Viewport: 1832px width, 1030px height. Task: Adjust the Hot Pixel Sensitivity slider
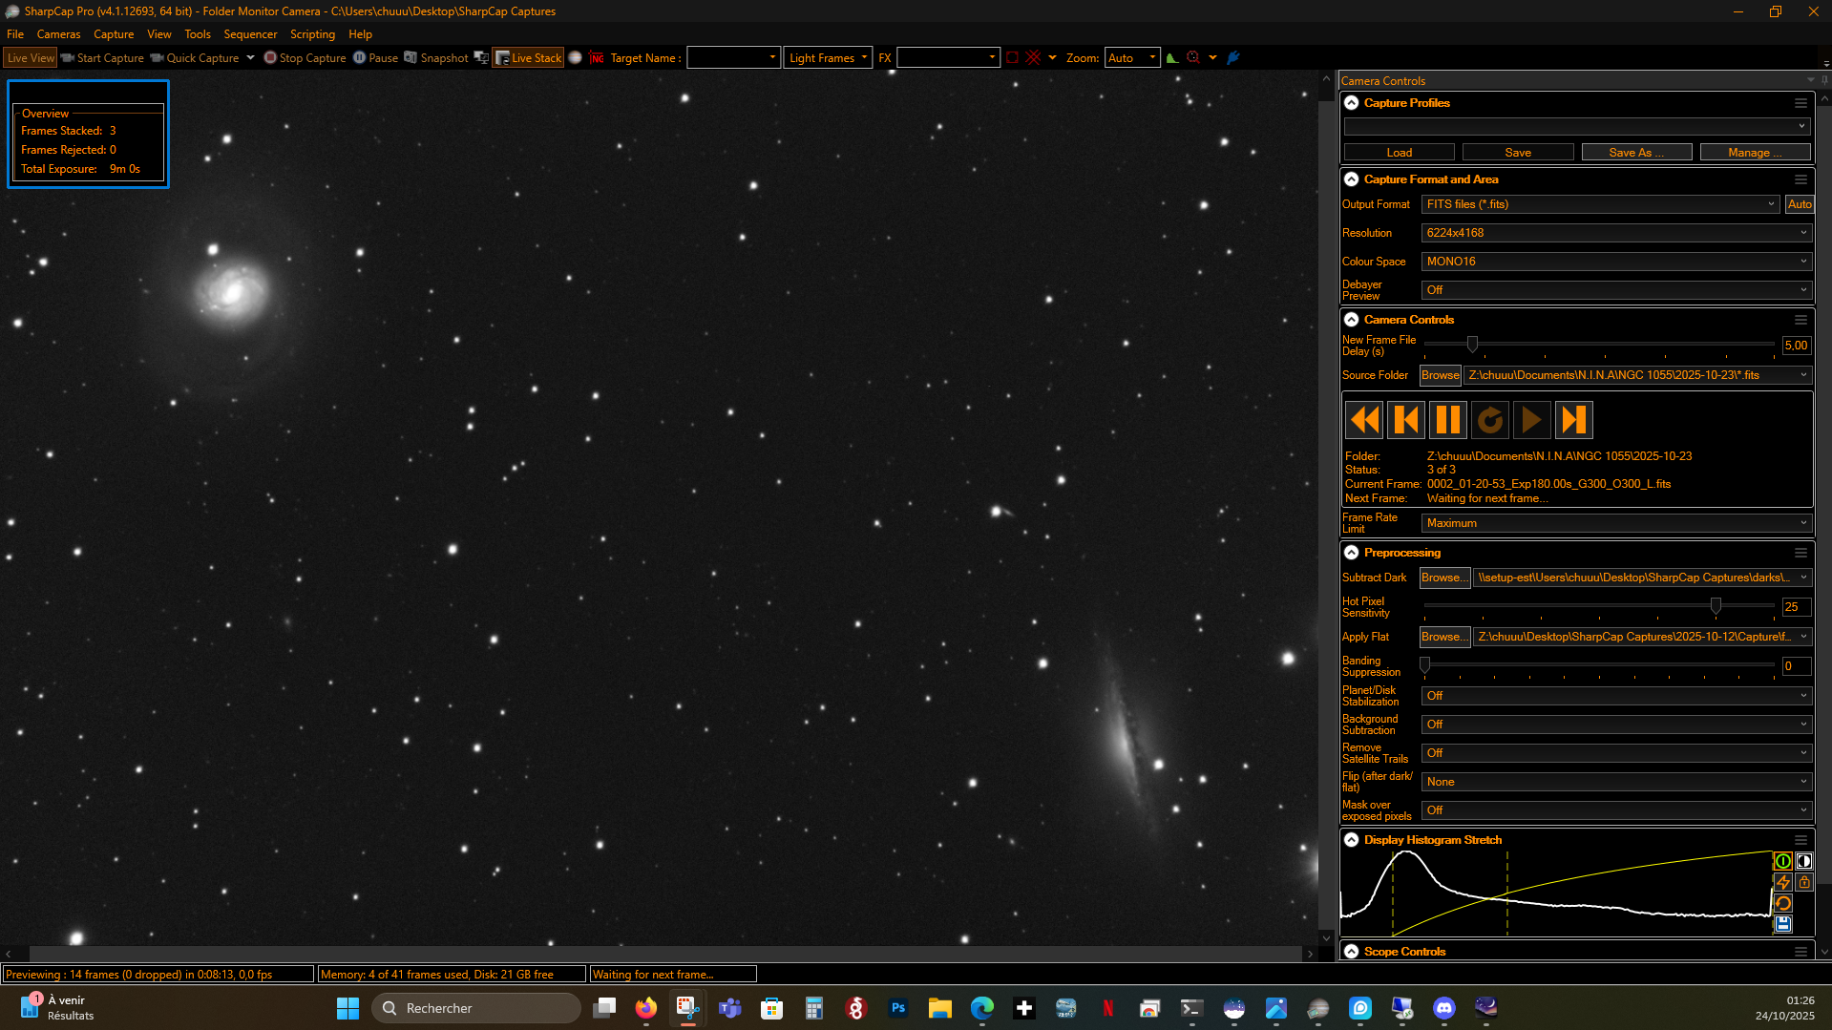1716,606
